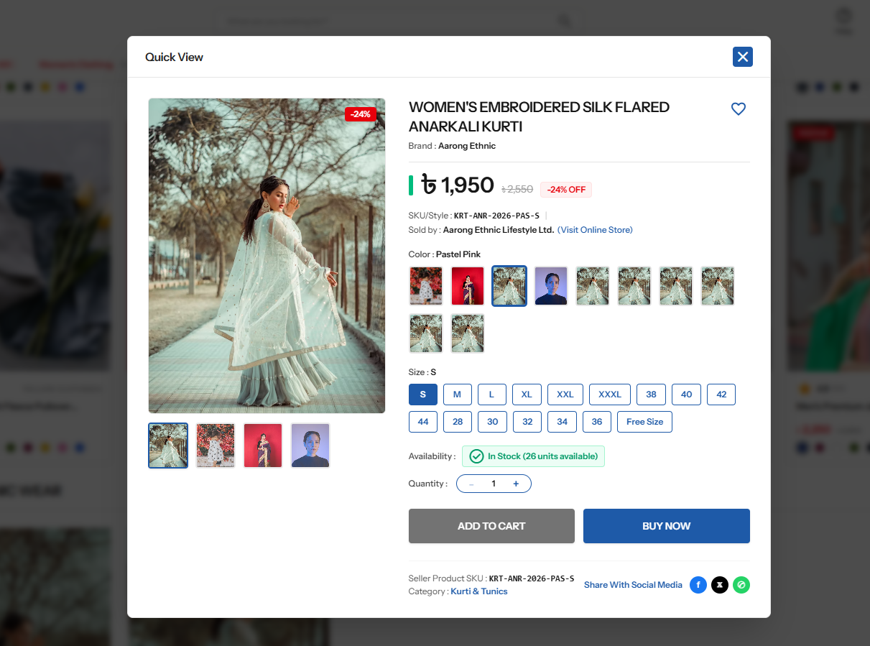Increase quantity with plus icon
The width and height of the screenshot is (870, 646).
[x=516, y=484]
